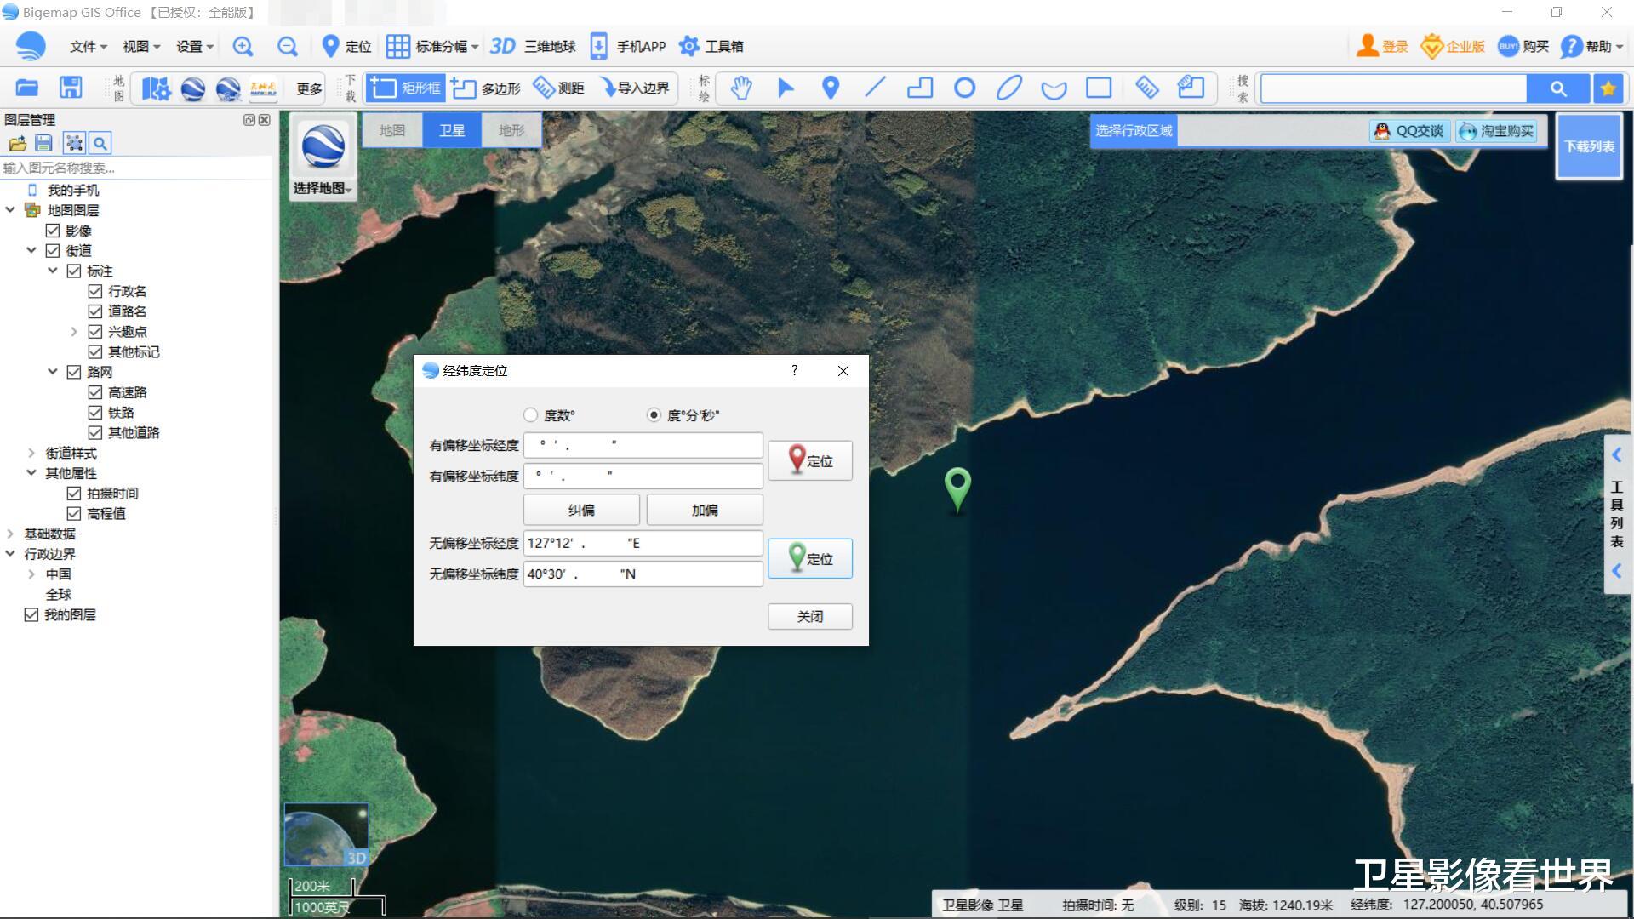The height and width of the screenshot is (919, 1634).
Task: Click the favorites star icon
Action: coord(1608,88)
